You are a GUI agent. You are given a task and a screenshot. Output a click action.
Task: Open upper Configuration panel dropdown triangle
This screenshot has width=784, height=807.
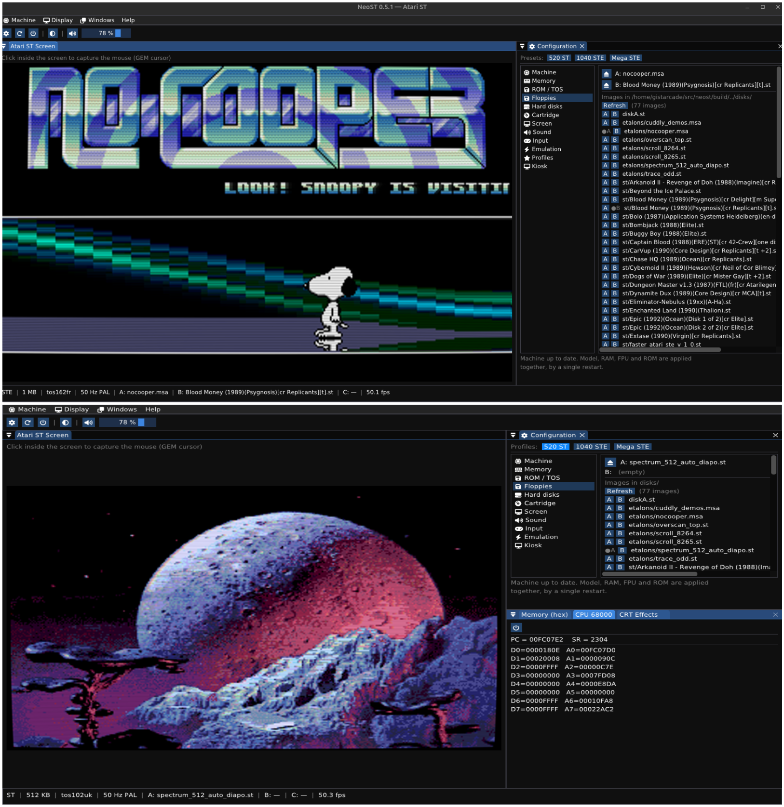pos(522,46)
